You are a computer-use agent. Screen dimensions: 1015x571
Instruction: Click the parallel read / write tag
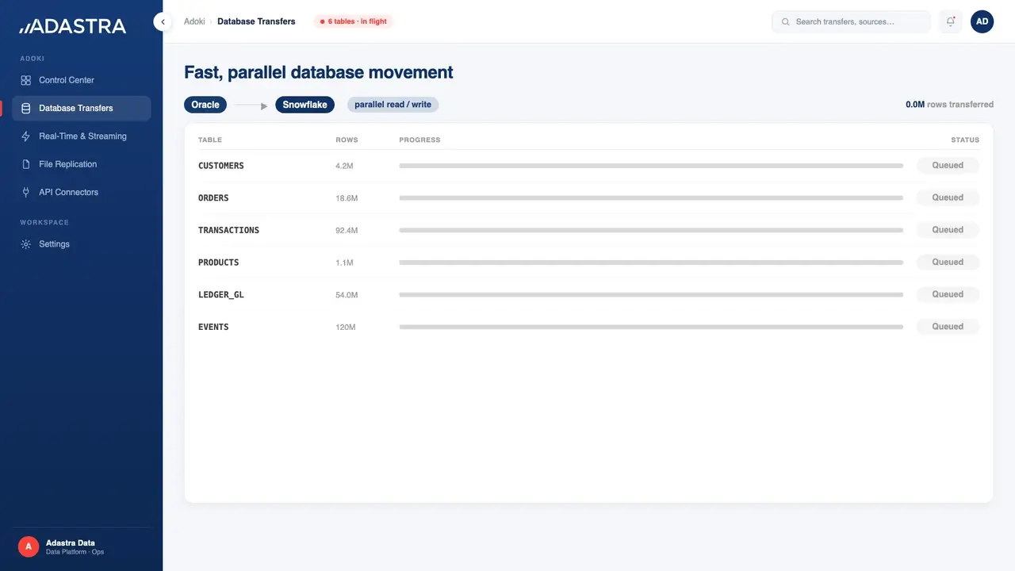pos(393,105)
